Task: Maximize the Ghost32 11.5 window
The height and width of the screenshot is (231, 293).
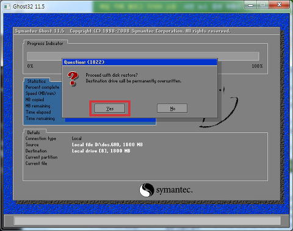Action: [262, 5]
